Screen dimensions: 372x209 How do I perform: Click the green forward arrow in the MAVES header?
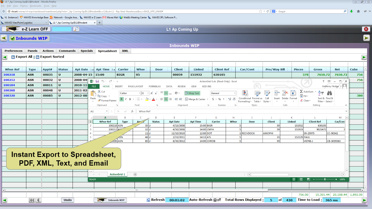point(366,38)
